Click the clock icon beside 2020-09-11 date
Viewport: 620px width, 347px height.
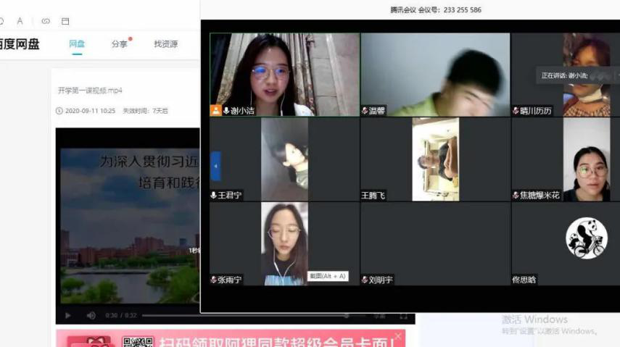(x=59, y=111)
